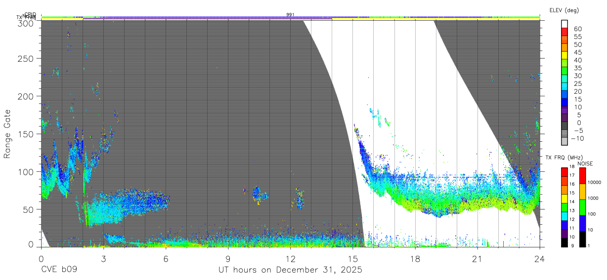This screenshot has width=607, height=280.
Task: Click the 45 label on ELEV scale
Action: coord(578,52)
